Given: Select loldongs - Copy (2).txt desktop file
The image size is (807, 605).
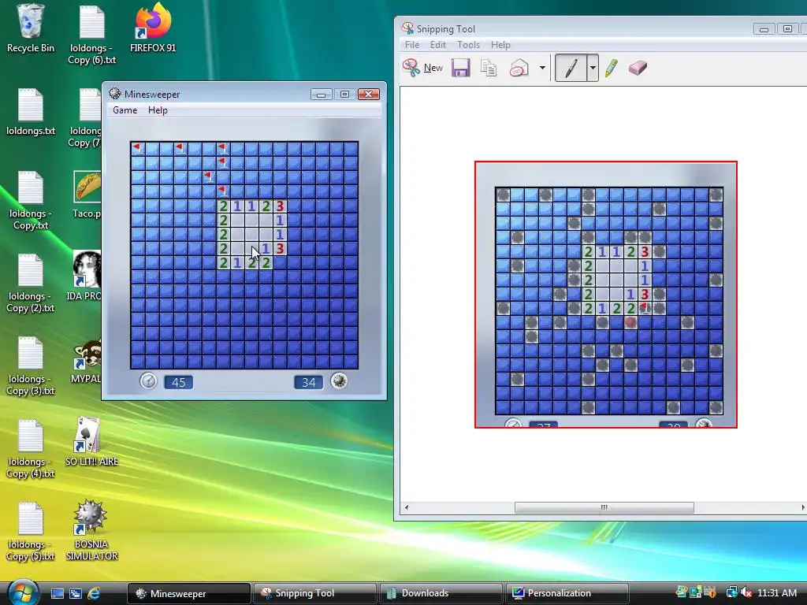Looking at the screenshot, I should click(x=31, y=283).
